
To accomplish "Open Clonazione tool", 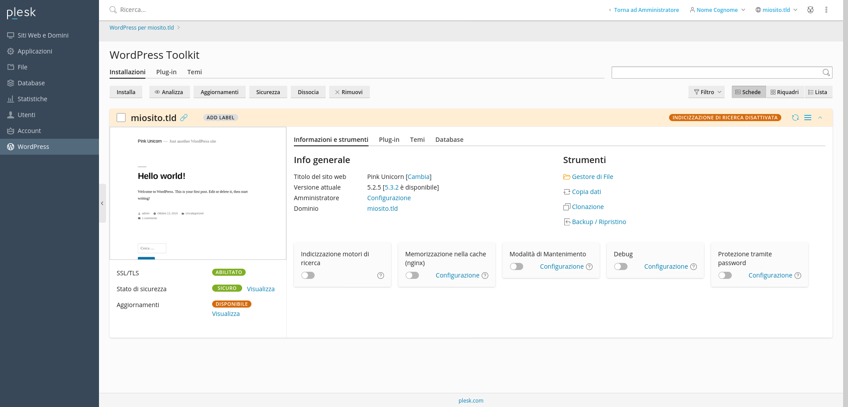I will (x=584, y=207).
